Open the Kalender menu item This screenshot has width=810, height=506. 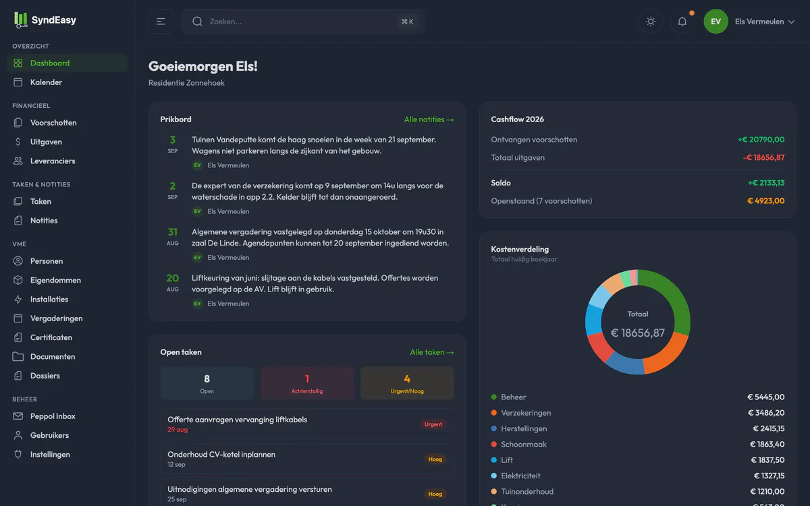(x=67, y=82)
